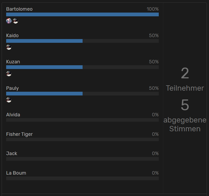Click the Kaido 50% result bar
Image resolution: width=209 pixels, height=196 pixels.
click(x=82, y=41)
